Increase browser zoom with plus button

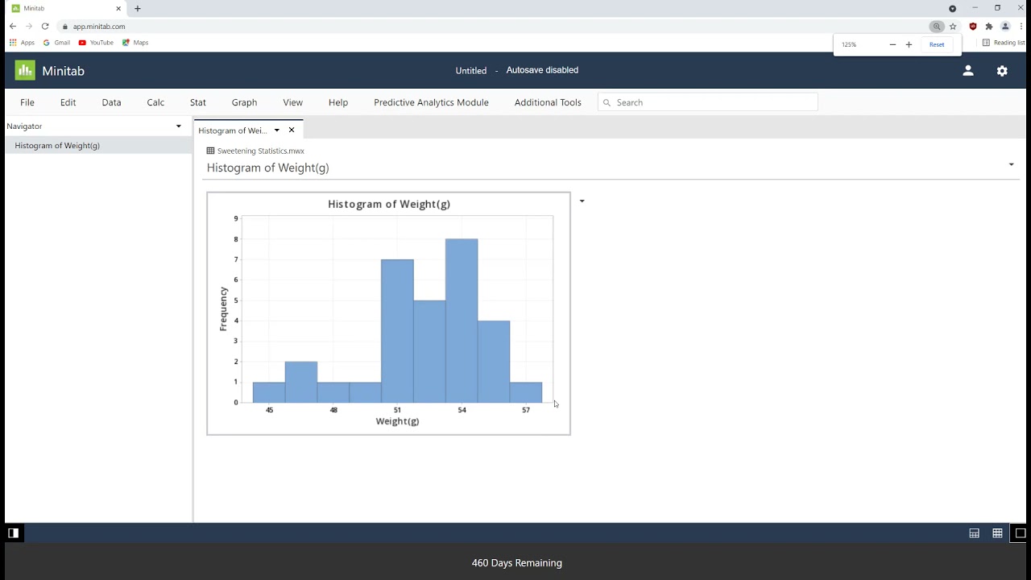click(x=909, y=44)
